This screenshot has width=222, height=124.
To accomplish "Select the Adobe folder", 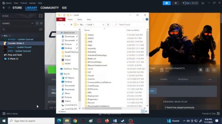I will click(91, 35).
